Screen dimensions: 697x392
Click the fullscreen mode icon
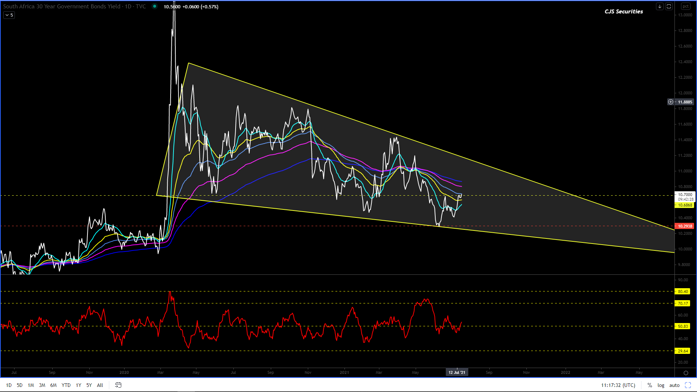click(x=688, y=385)
